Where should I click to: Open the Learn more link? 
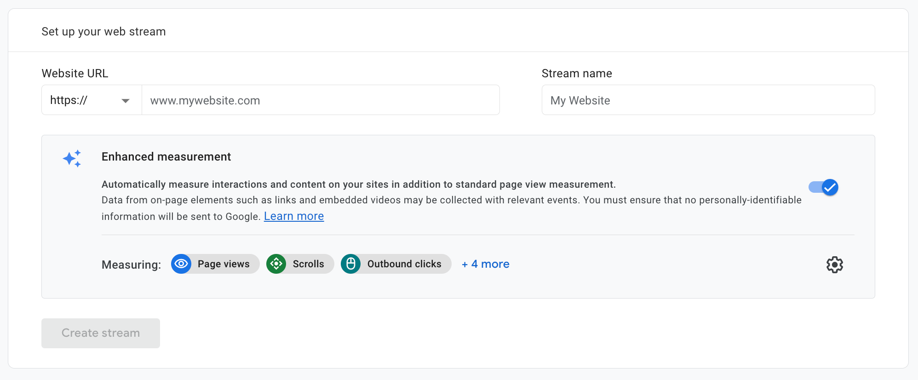click(293, 216)
